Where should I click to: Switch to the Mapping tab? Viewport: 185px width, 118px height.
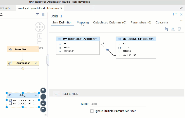pos(83,22)
